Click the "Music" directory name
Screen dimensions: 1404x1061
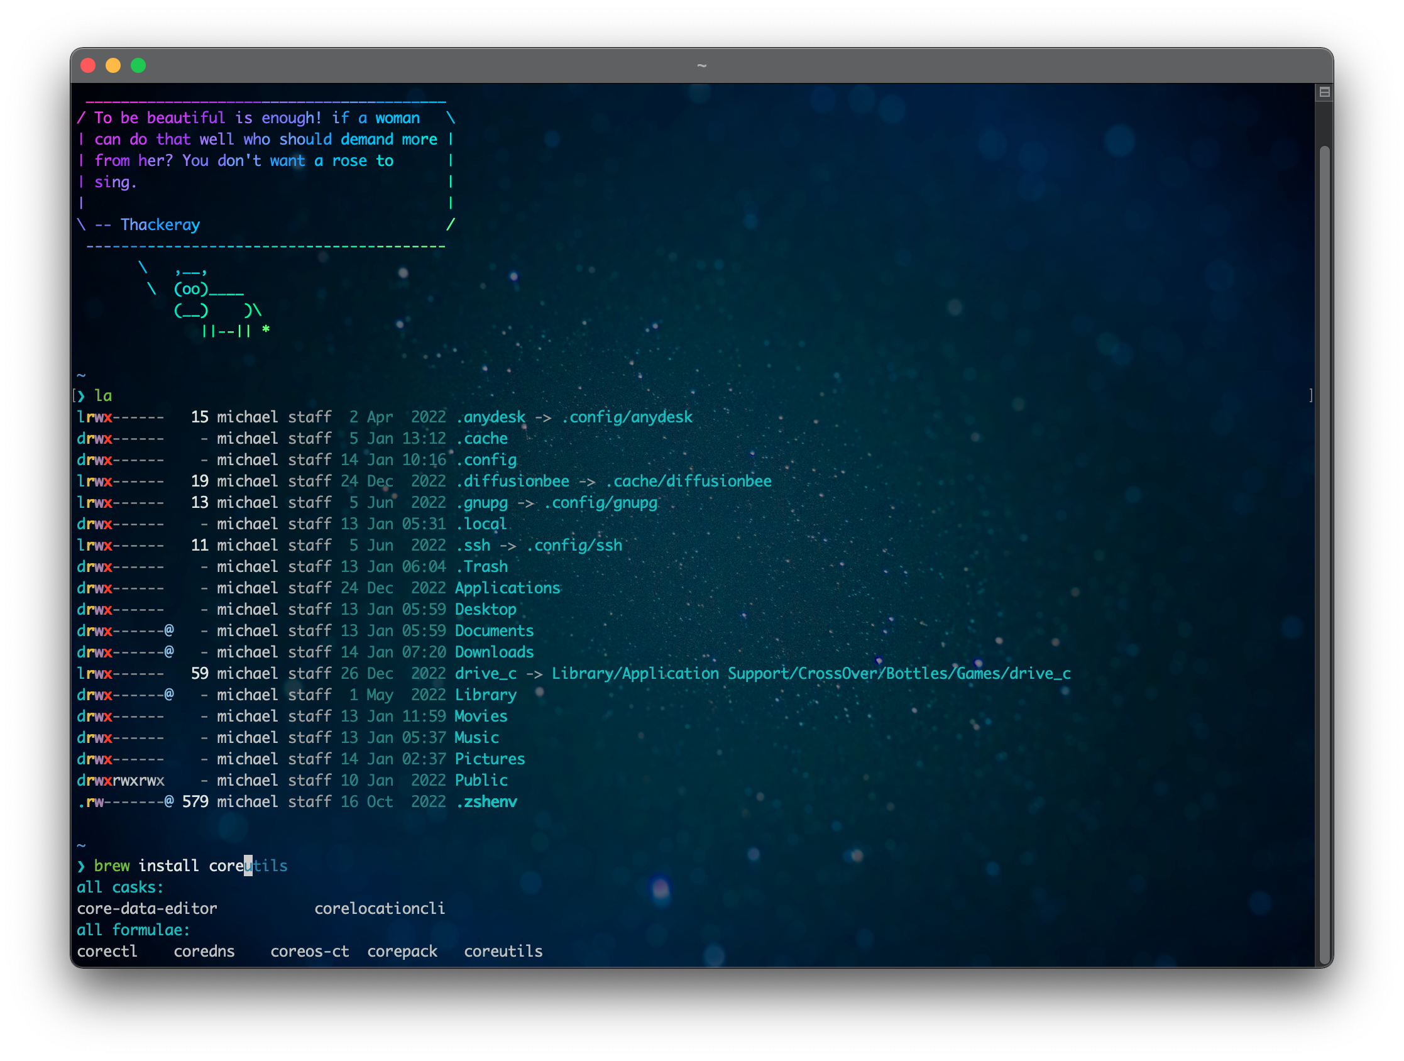[x=476, y=738]
